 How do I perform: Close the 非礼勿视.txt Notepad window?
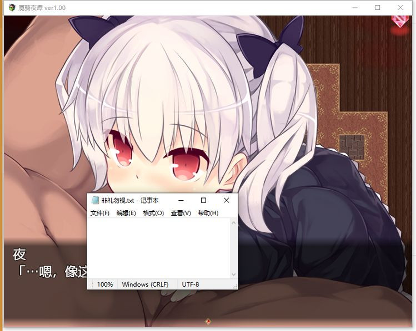226,201
